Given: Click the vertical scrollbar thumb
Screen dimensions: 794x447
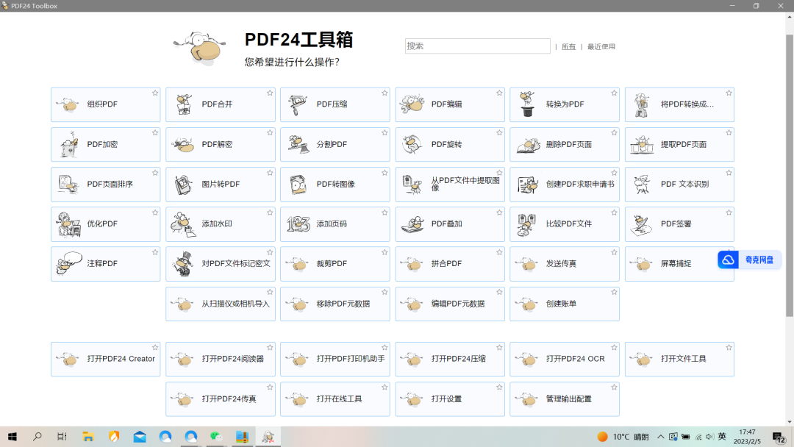Looking at the screenshot, I should coord(790,176).
